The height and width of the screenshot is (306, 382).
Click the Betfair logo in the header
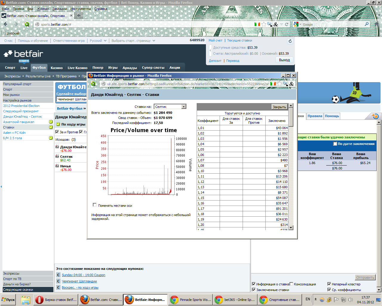pos(23,54)
